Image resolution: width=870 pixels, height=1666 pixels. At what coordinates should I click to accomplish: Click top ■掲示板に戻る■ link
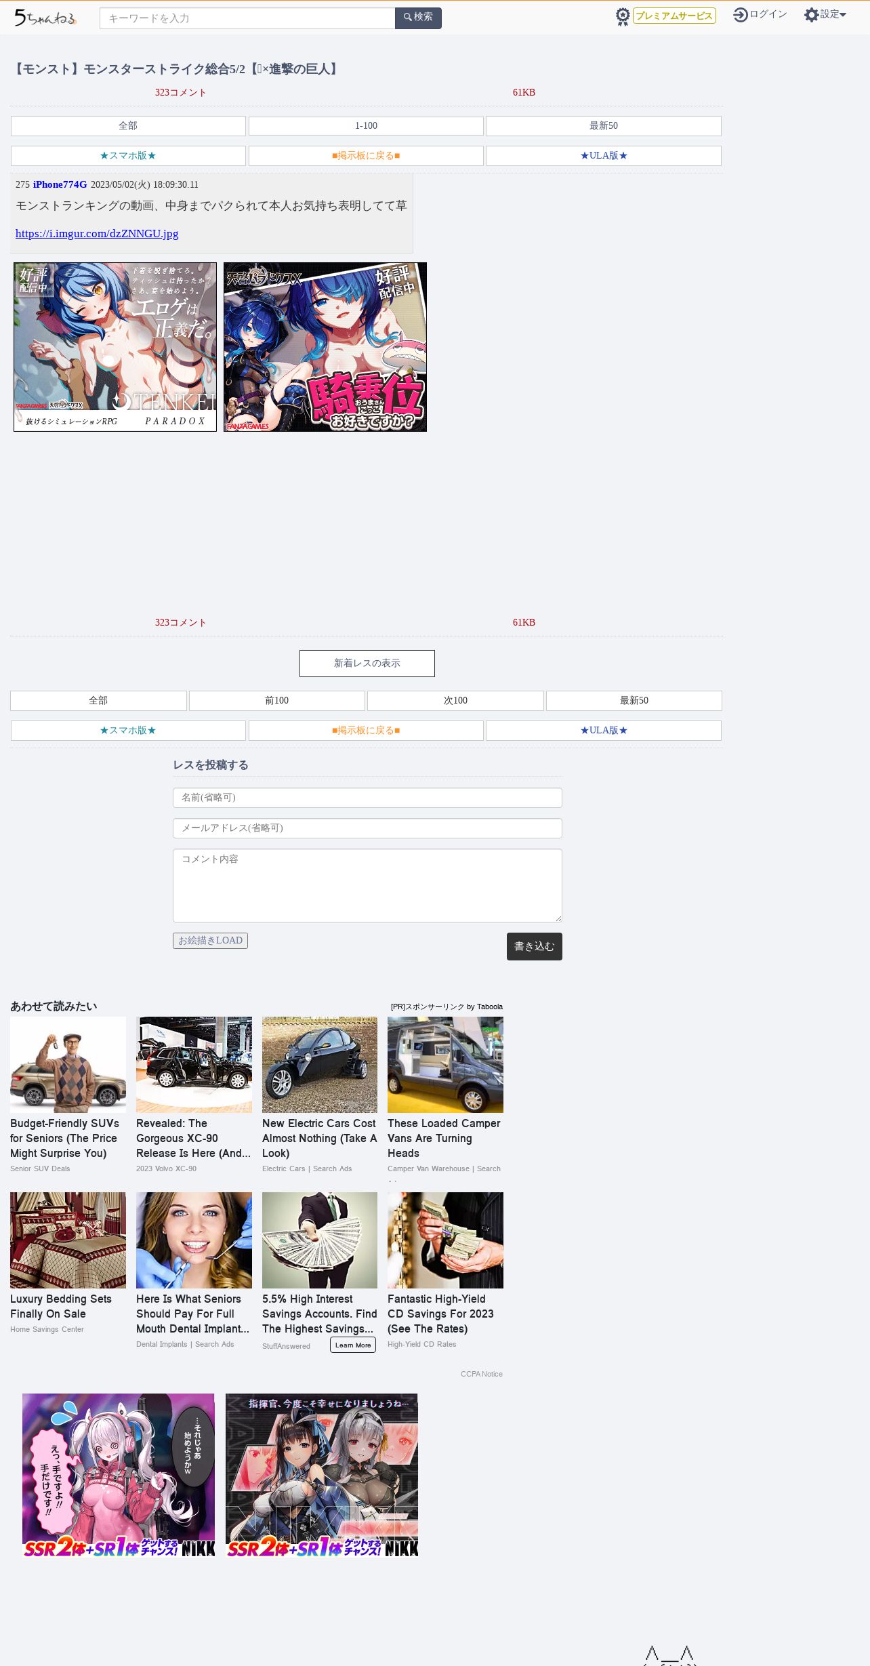(x=366, y=156)
